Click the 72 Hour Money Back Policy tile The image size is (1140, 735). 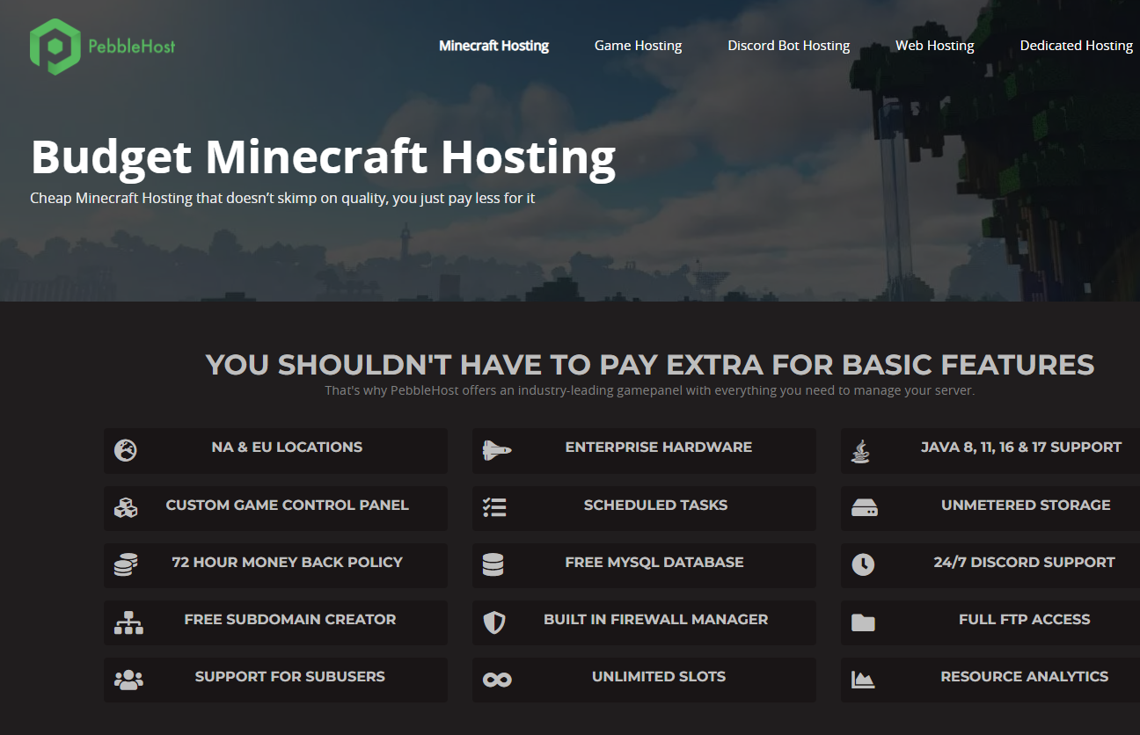click(x=275, y=565)
